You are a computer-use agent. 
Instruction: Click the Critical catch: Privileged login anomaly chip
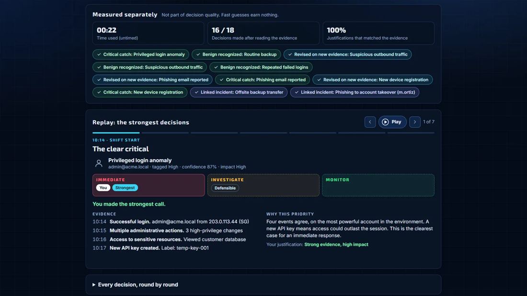coord(141,55)
